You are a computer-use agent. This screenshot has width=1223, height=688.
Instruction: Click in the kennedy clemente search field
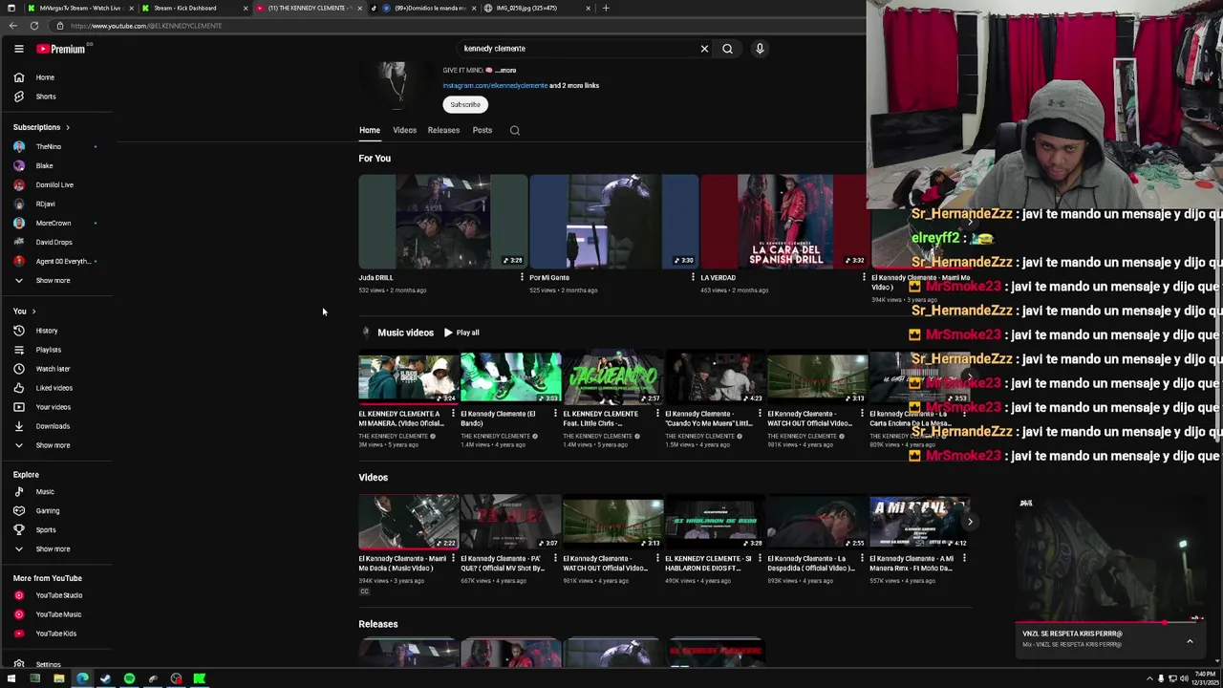point(578,49)
